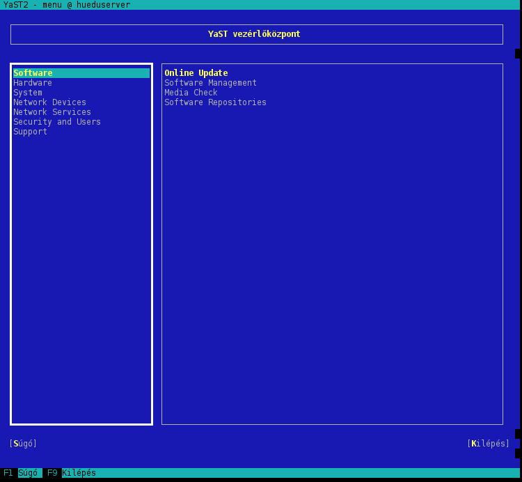The width and height of the screenshot is (522, 482).
Task: Click the [Kilépés] quit button
Action: 488,444
